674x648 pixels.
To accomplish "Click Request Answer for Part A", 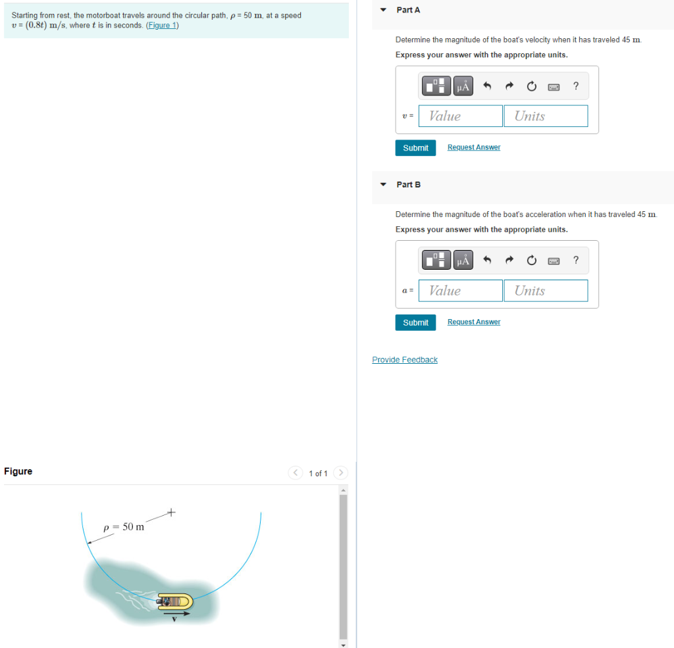I will pyautogui.click(x=473, y=147).
